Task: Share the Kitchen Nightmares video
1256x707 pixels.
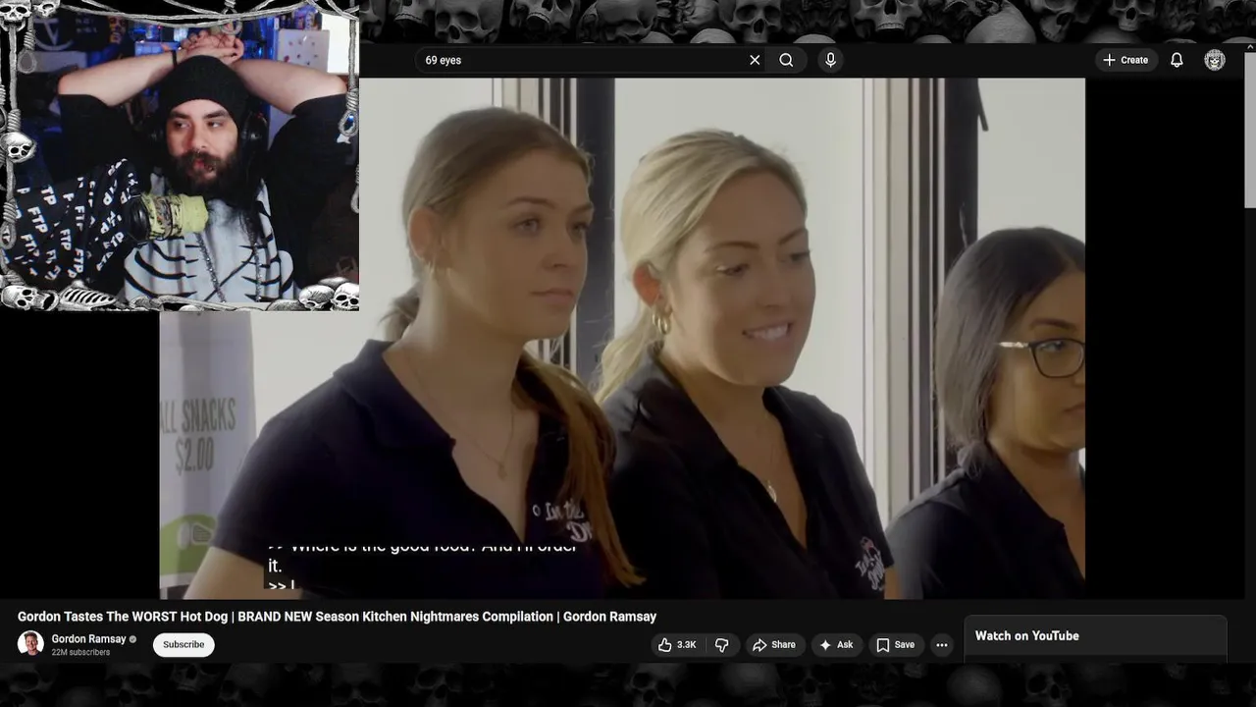Action: pos(773,645)
